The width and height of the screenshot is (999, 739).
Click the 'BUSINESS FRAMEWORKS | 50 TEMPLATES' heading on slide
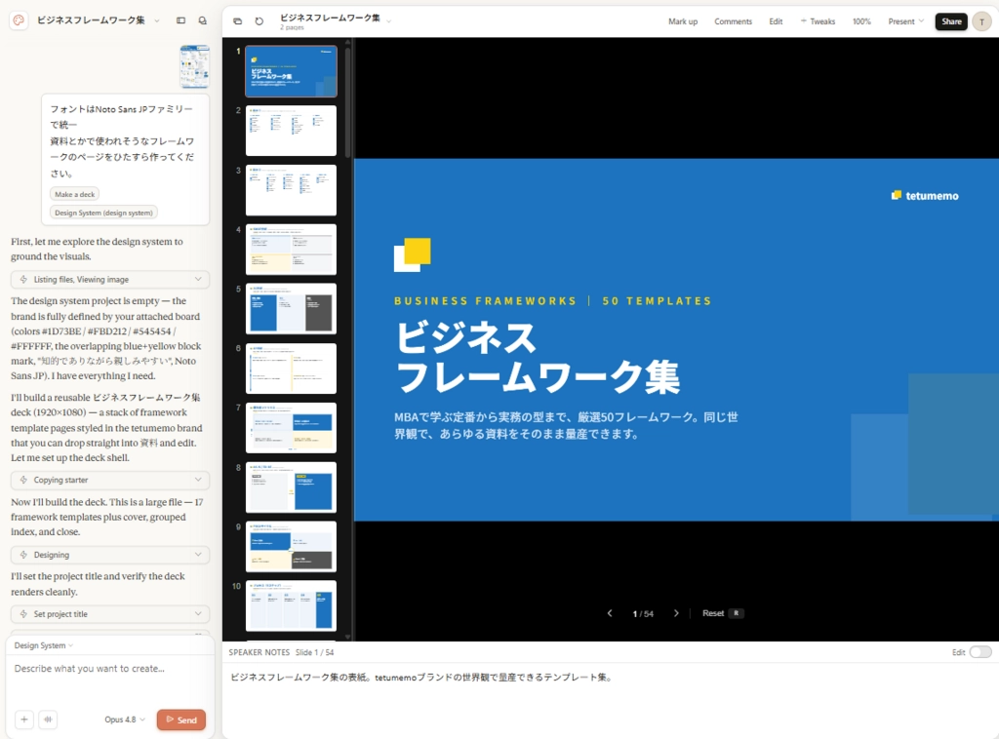point(552,300)
